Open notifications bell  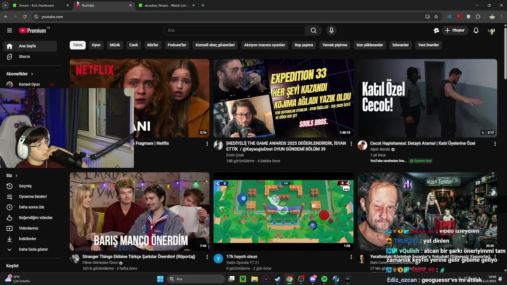coord(476,30)
